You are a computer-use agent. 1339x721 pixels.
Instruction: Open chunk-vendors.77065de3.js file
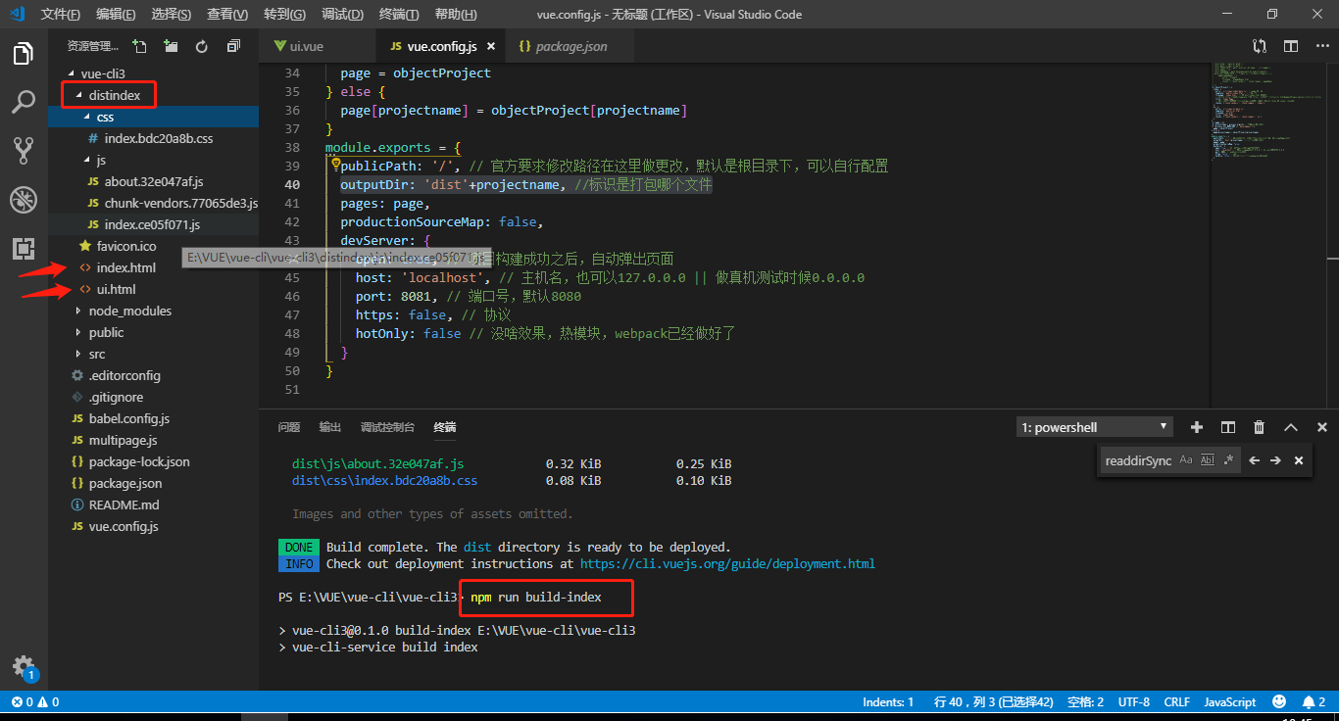coord(153,203)
